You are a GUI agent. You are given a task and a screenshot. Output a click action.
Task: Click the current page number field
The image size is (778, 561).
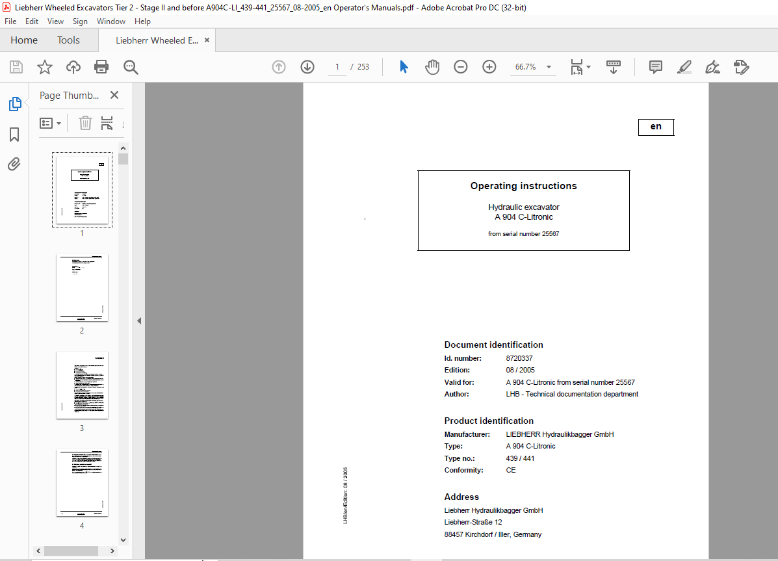click(x=337, y=67)
